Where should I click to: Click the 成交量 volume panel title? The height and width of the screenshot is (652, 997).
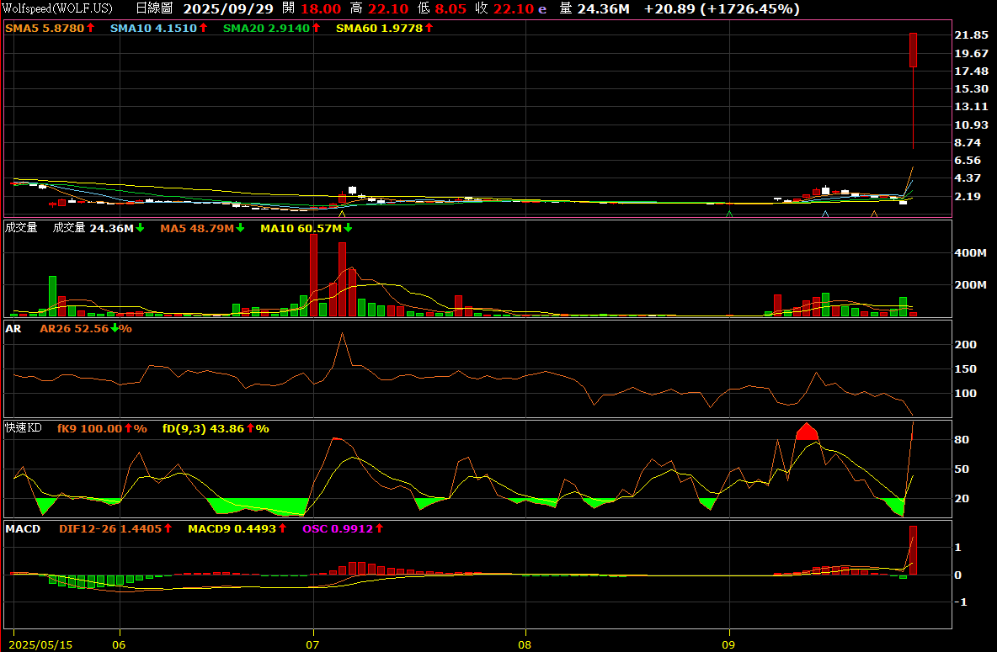(x=21, y=227)
